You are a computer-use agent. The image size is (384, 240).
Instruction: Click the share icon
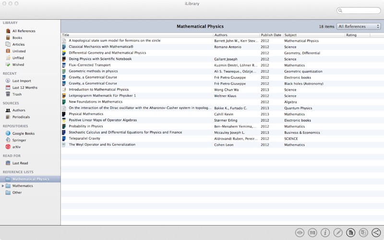click(x=376, y=232)
